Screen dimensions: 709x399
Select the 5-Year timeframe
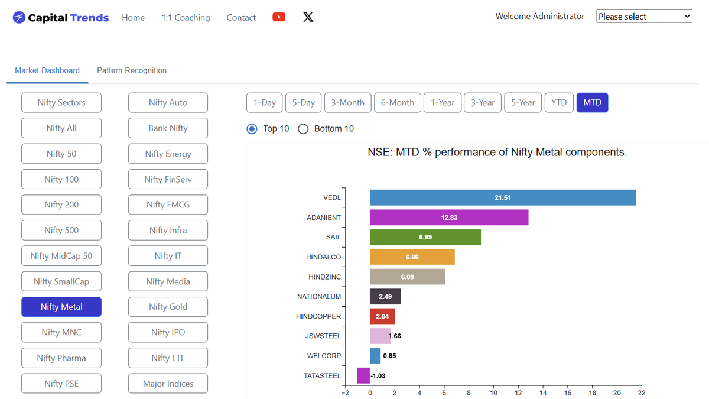tap(523, 103)
